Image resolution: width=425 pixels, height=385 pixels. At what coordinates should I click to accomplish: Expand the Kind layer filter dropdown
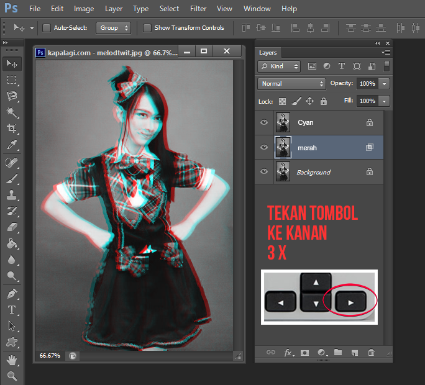[279, 66]
